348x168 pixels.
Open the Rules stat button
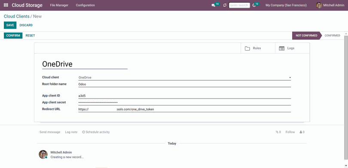click(x=258, y=48)
